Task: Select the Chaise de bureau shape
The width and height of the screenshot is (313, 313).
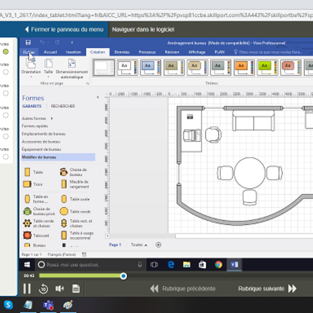Action: (74, 172)
